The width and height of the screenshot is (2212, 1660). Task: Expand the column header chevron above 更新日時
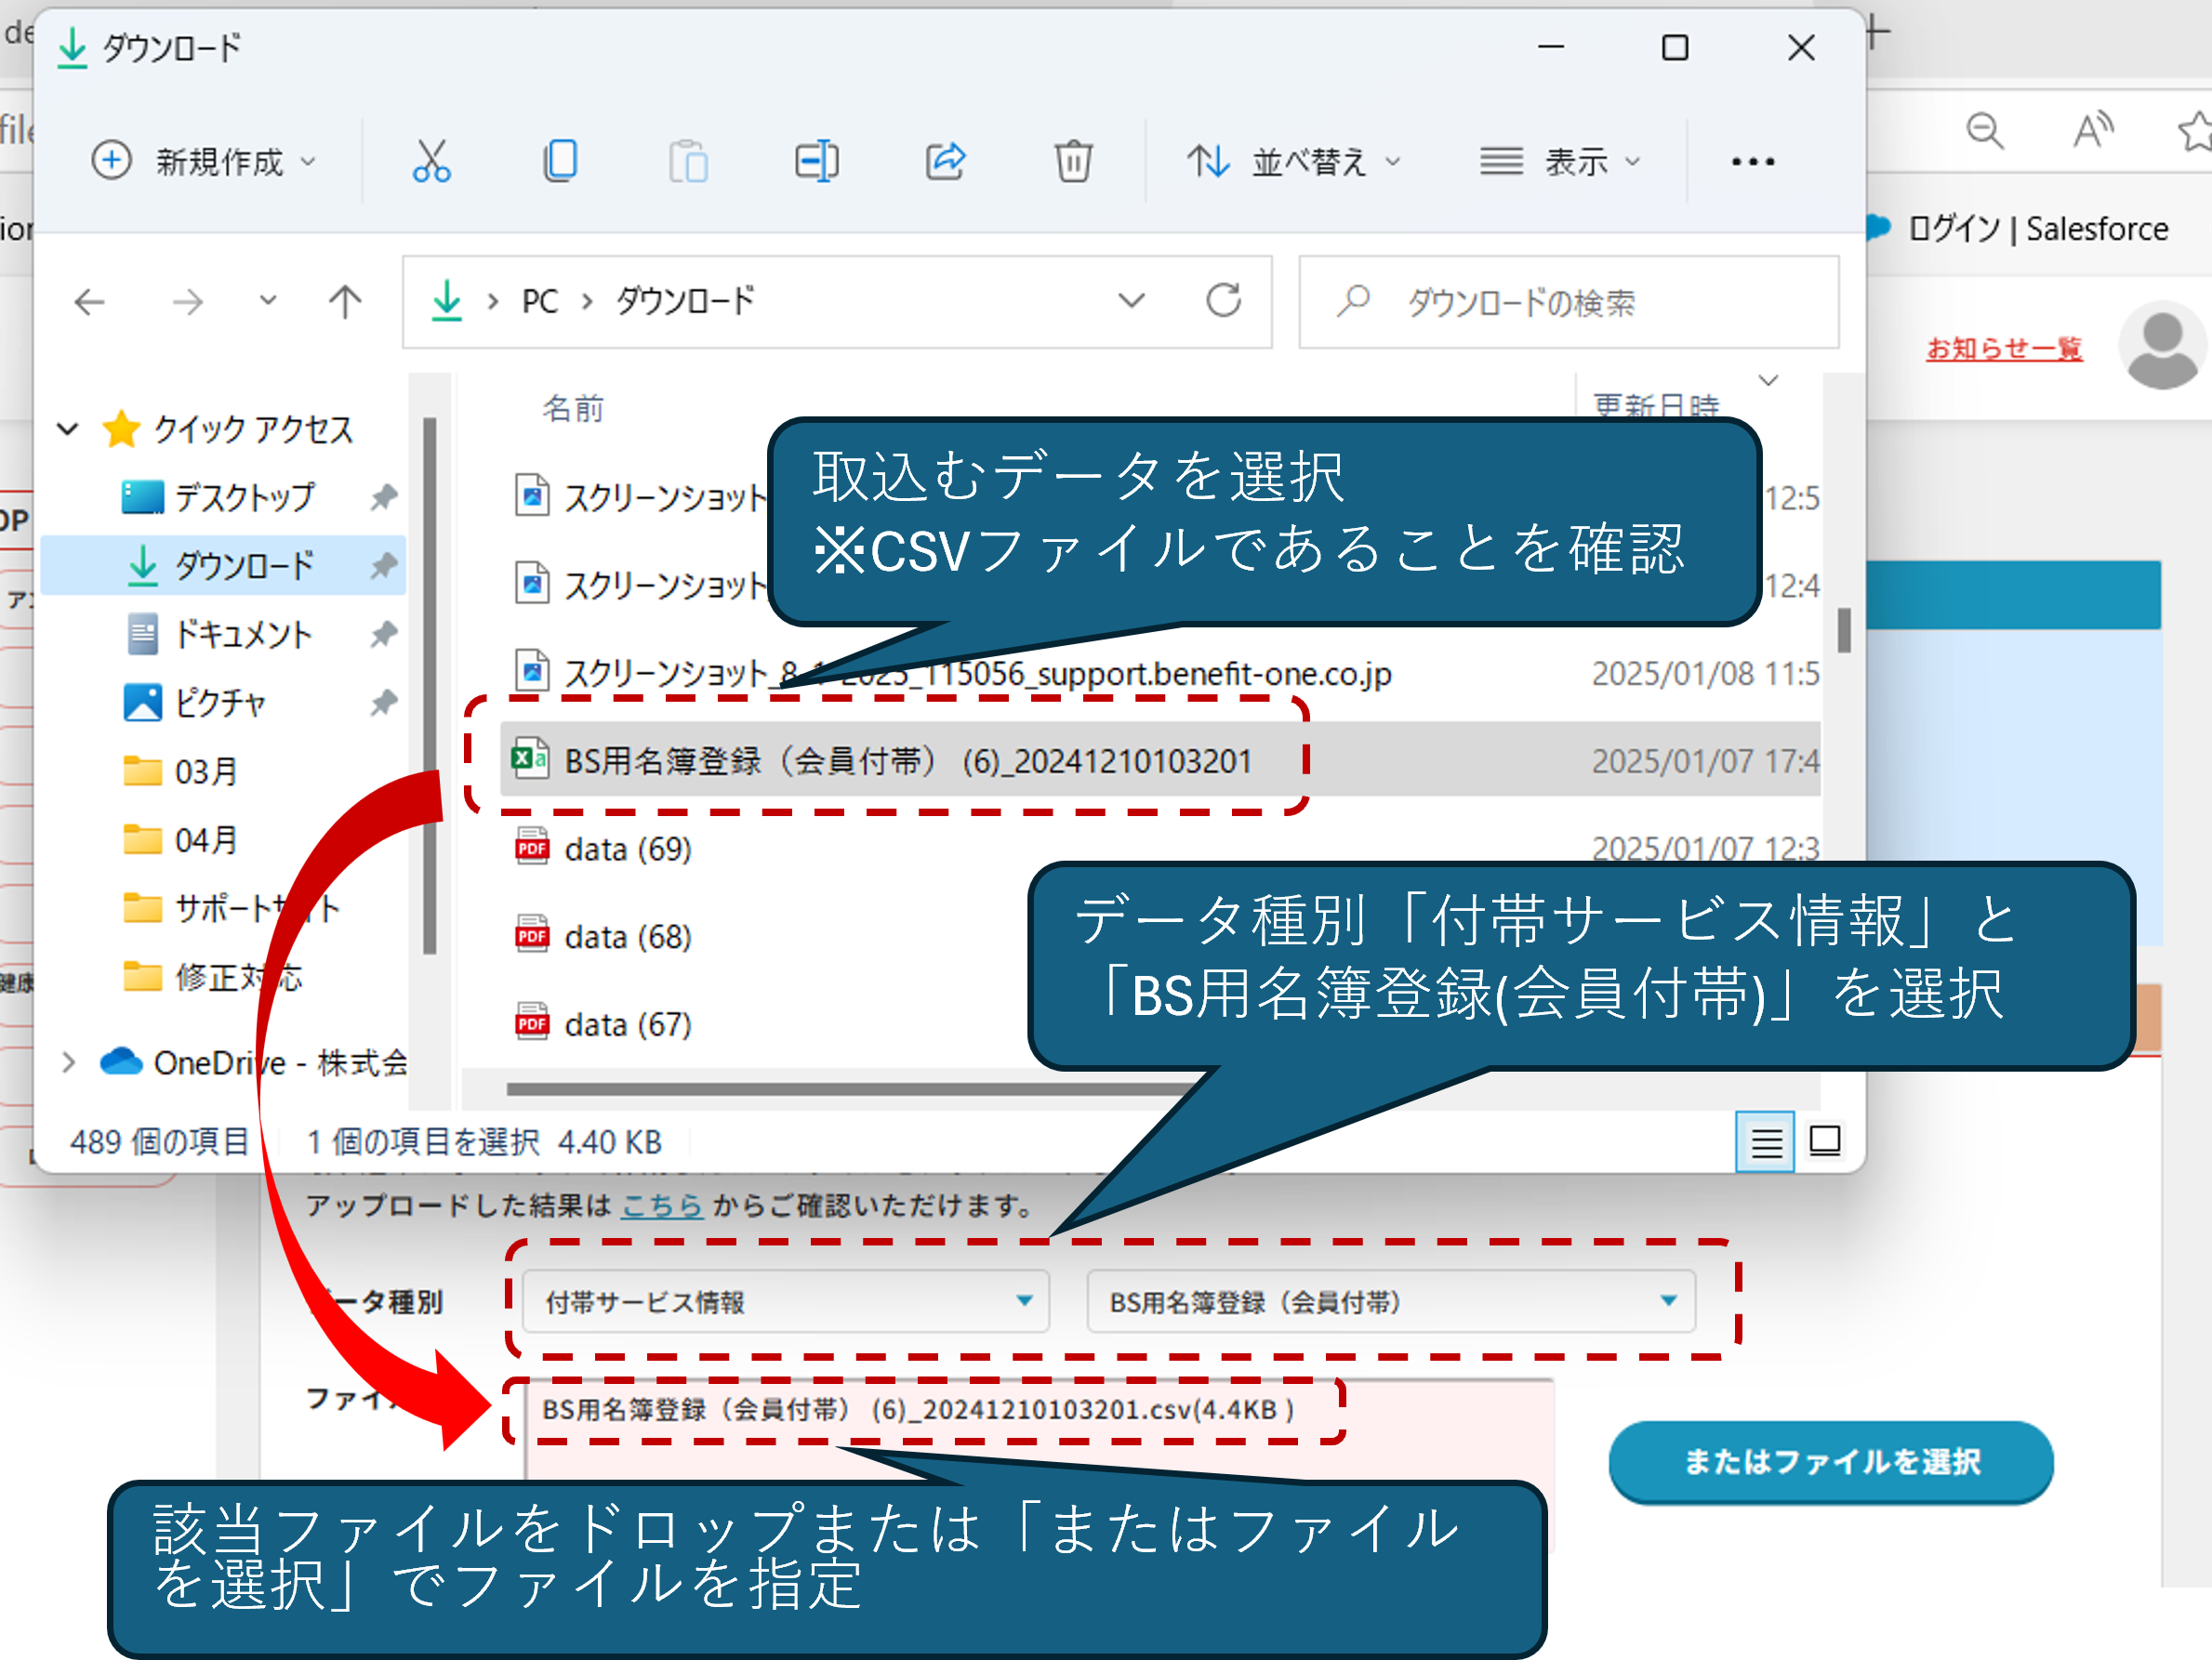[x=1768, y=381]
